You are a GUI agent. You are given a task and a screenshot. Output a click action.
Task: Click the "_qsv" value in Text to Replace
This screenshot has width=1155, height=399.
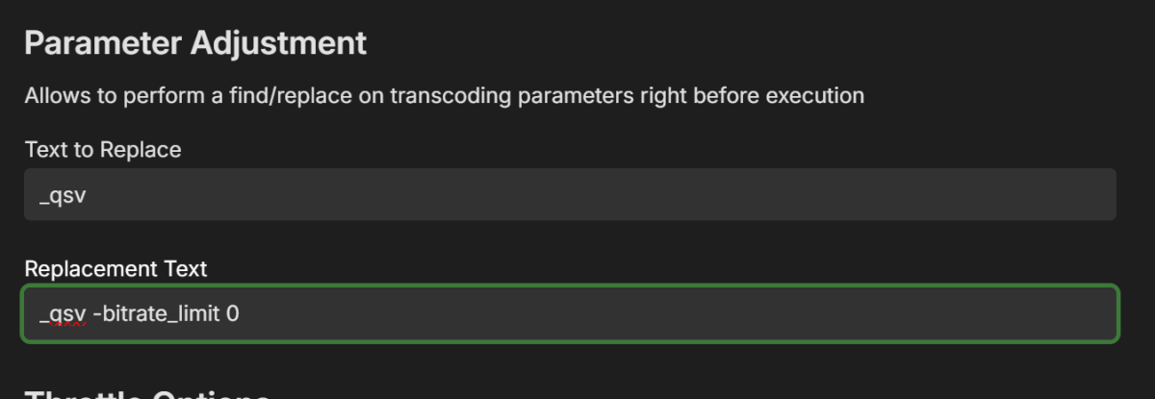pos(63,195)
